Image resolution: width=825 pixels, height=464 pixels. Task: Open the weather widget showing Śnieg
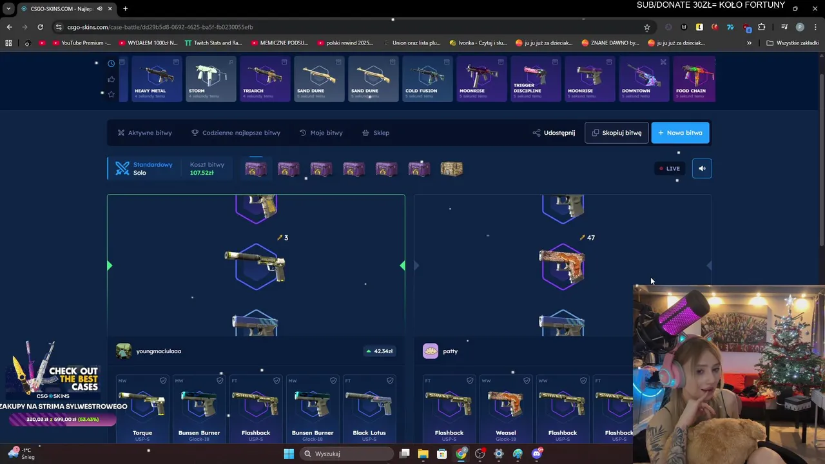[21, 454]
